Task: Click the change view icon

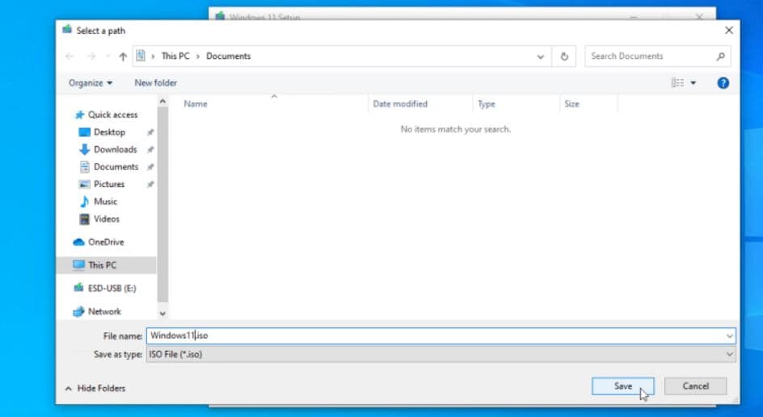Action: pos(677,83)
